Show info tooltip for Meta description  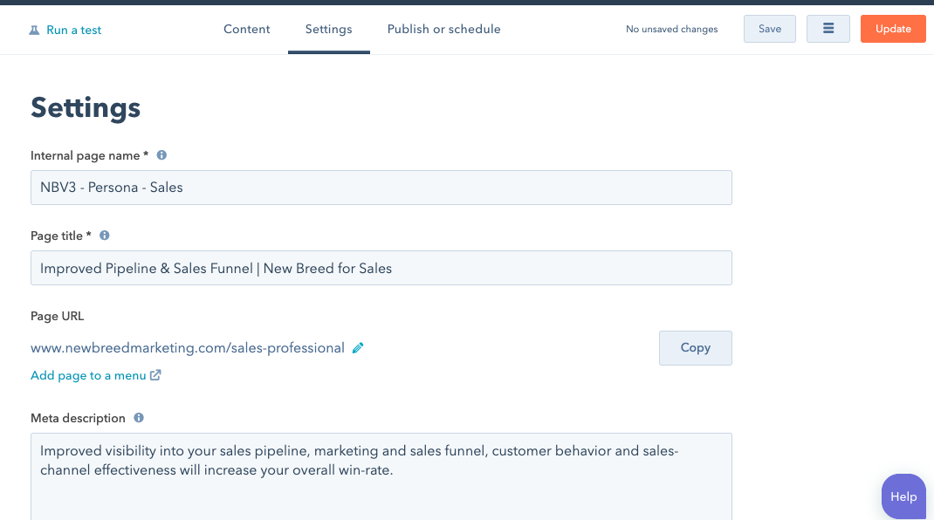coord(139,418)
